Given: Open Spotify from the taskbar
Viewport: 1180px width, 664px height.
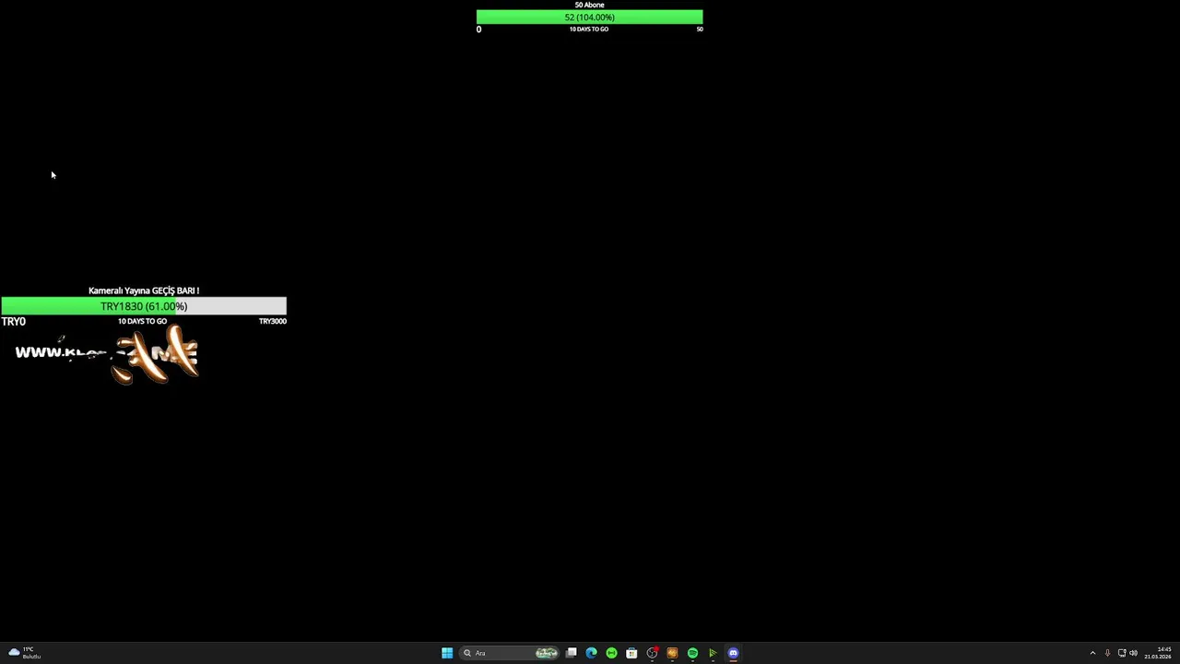Looking at the screenshot, I should (692, 653).
